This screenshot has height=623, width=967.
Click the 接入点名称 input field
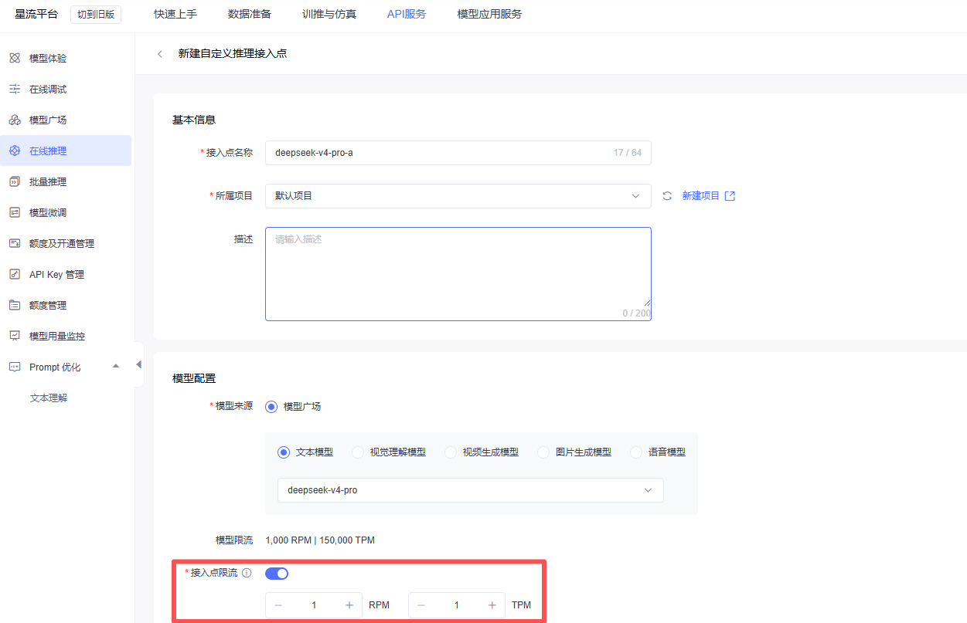tap(458, 153)
